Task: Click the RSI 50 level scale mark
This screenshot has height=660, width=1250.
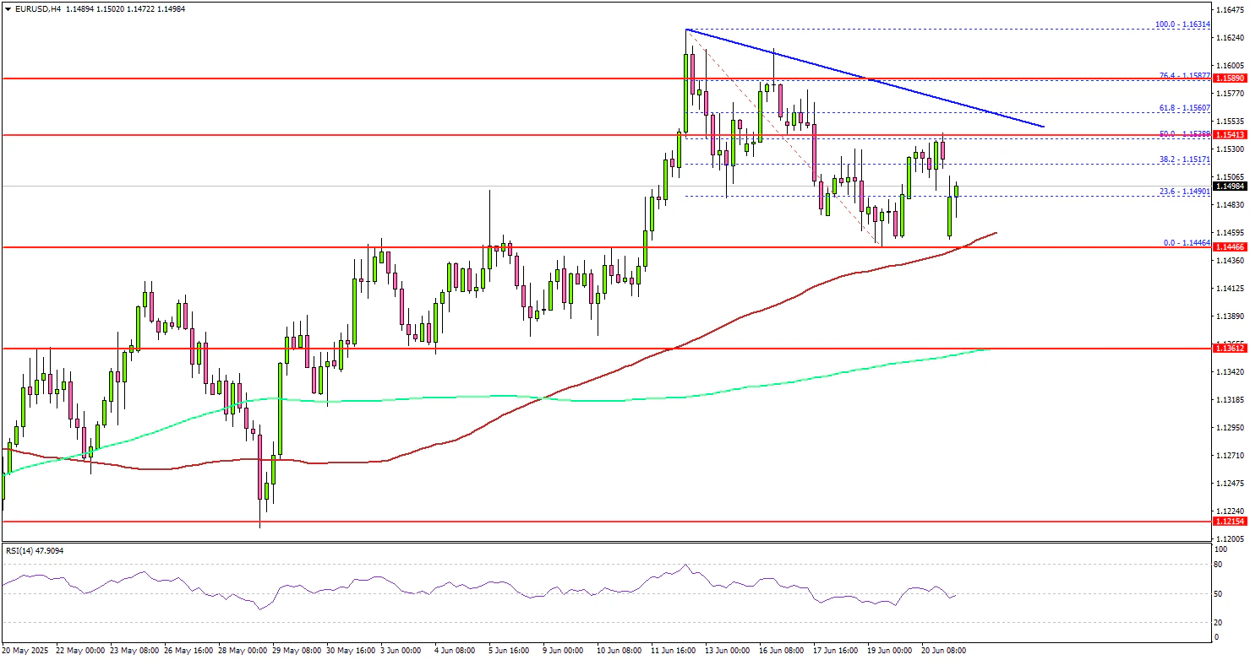Action: (x=1217, y=594)
